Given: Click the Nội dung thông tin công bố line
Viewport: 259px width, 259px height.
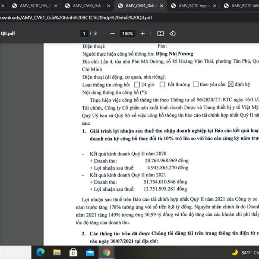Looking at the screenshot, I should tap(115, 92).
